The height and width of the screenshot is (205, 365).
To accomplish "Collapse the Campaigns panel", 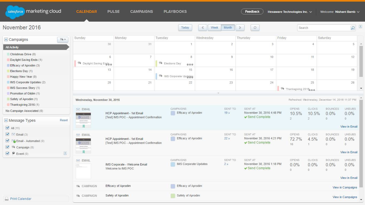I will (6, 40).
